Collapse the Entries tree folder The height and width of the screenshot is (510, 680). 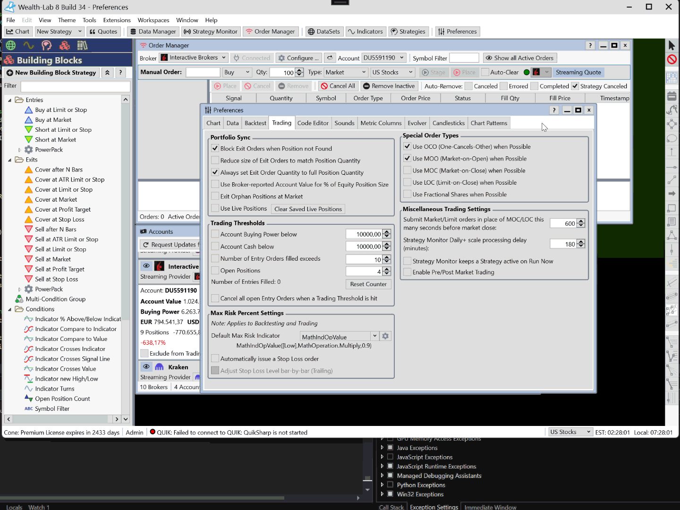click(x=9, y=100)
